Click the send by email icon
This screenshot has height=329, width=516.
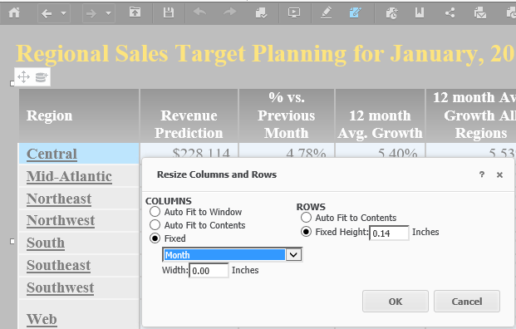(x=480, y=12)
